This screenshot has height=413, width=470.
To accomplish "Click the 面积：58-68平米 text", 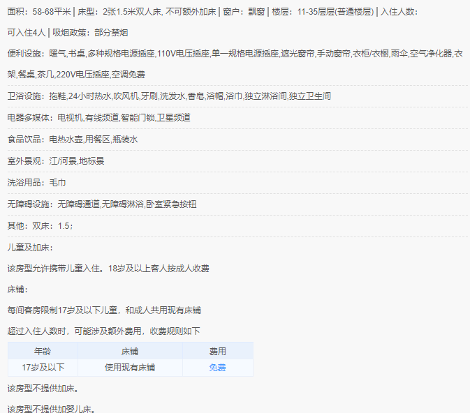I will click(39, 12).
